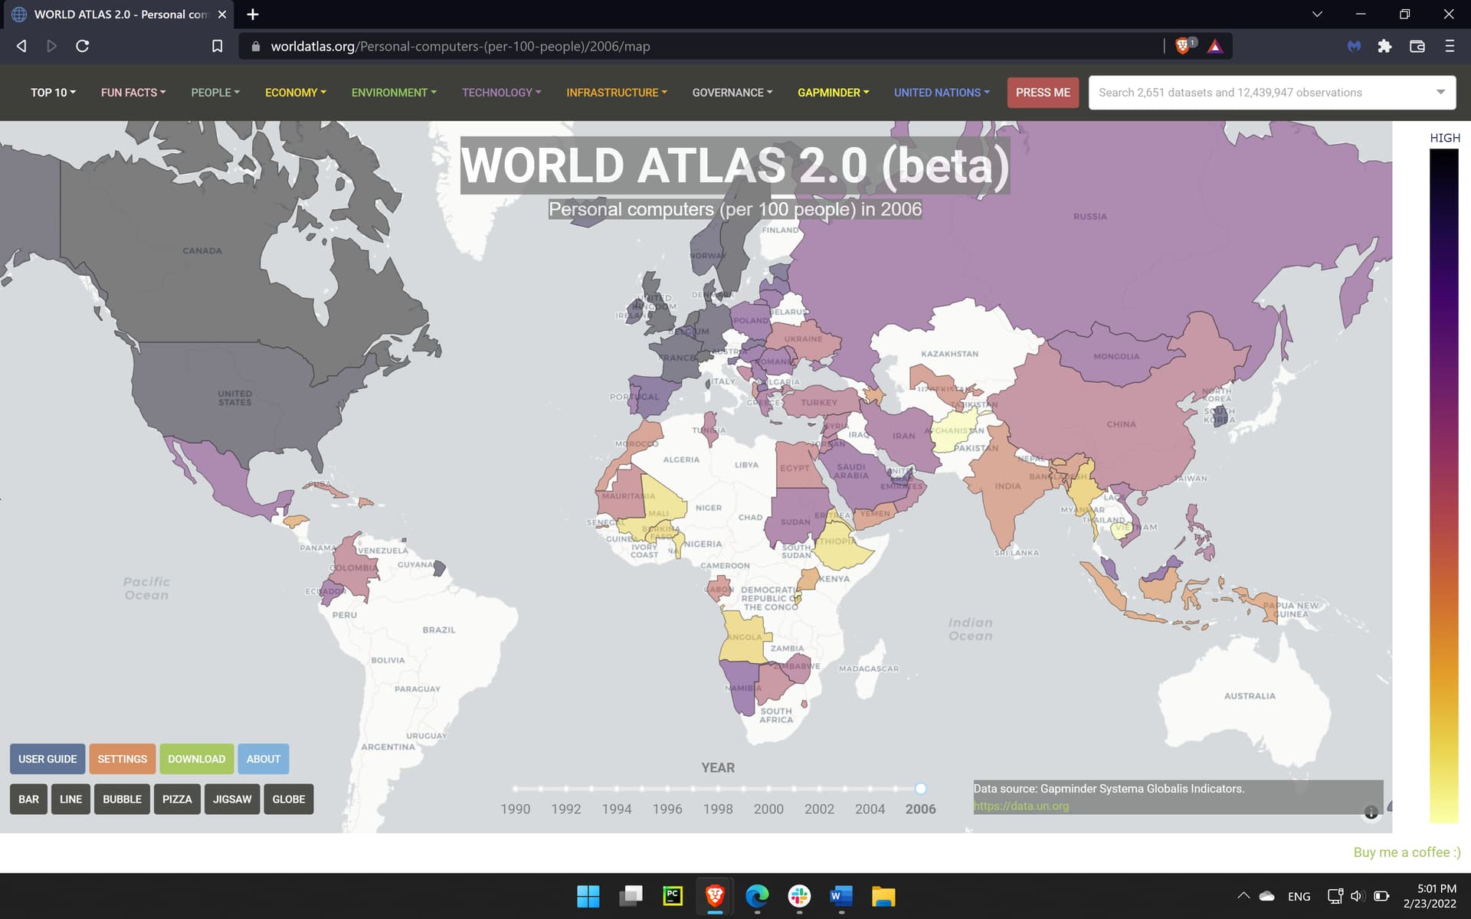The height and width of the screenshot is (919, 1471).
Task: Expand the GAPMINDER dropdown menu
Action: 833,93
